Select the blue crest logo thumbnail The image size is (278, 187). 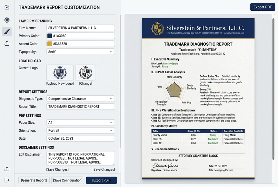point(60,73)
